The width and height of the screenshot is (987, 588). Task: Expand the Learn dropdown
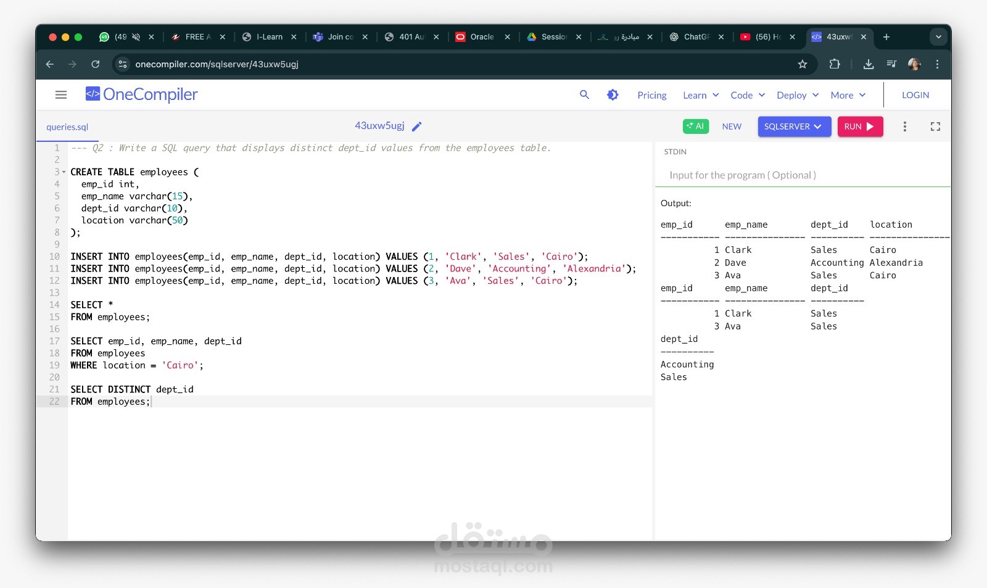pos(701,95)
